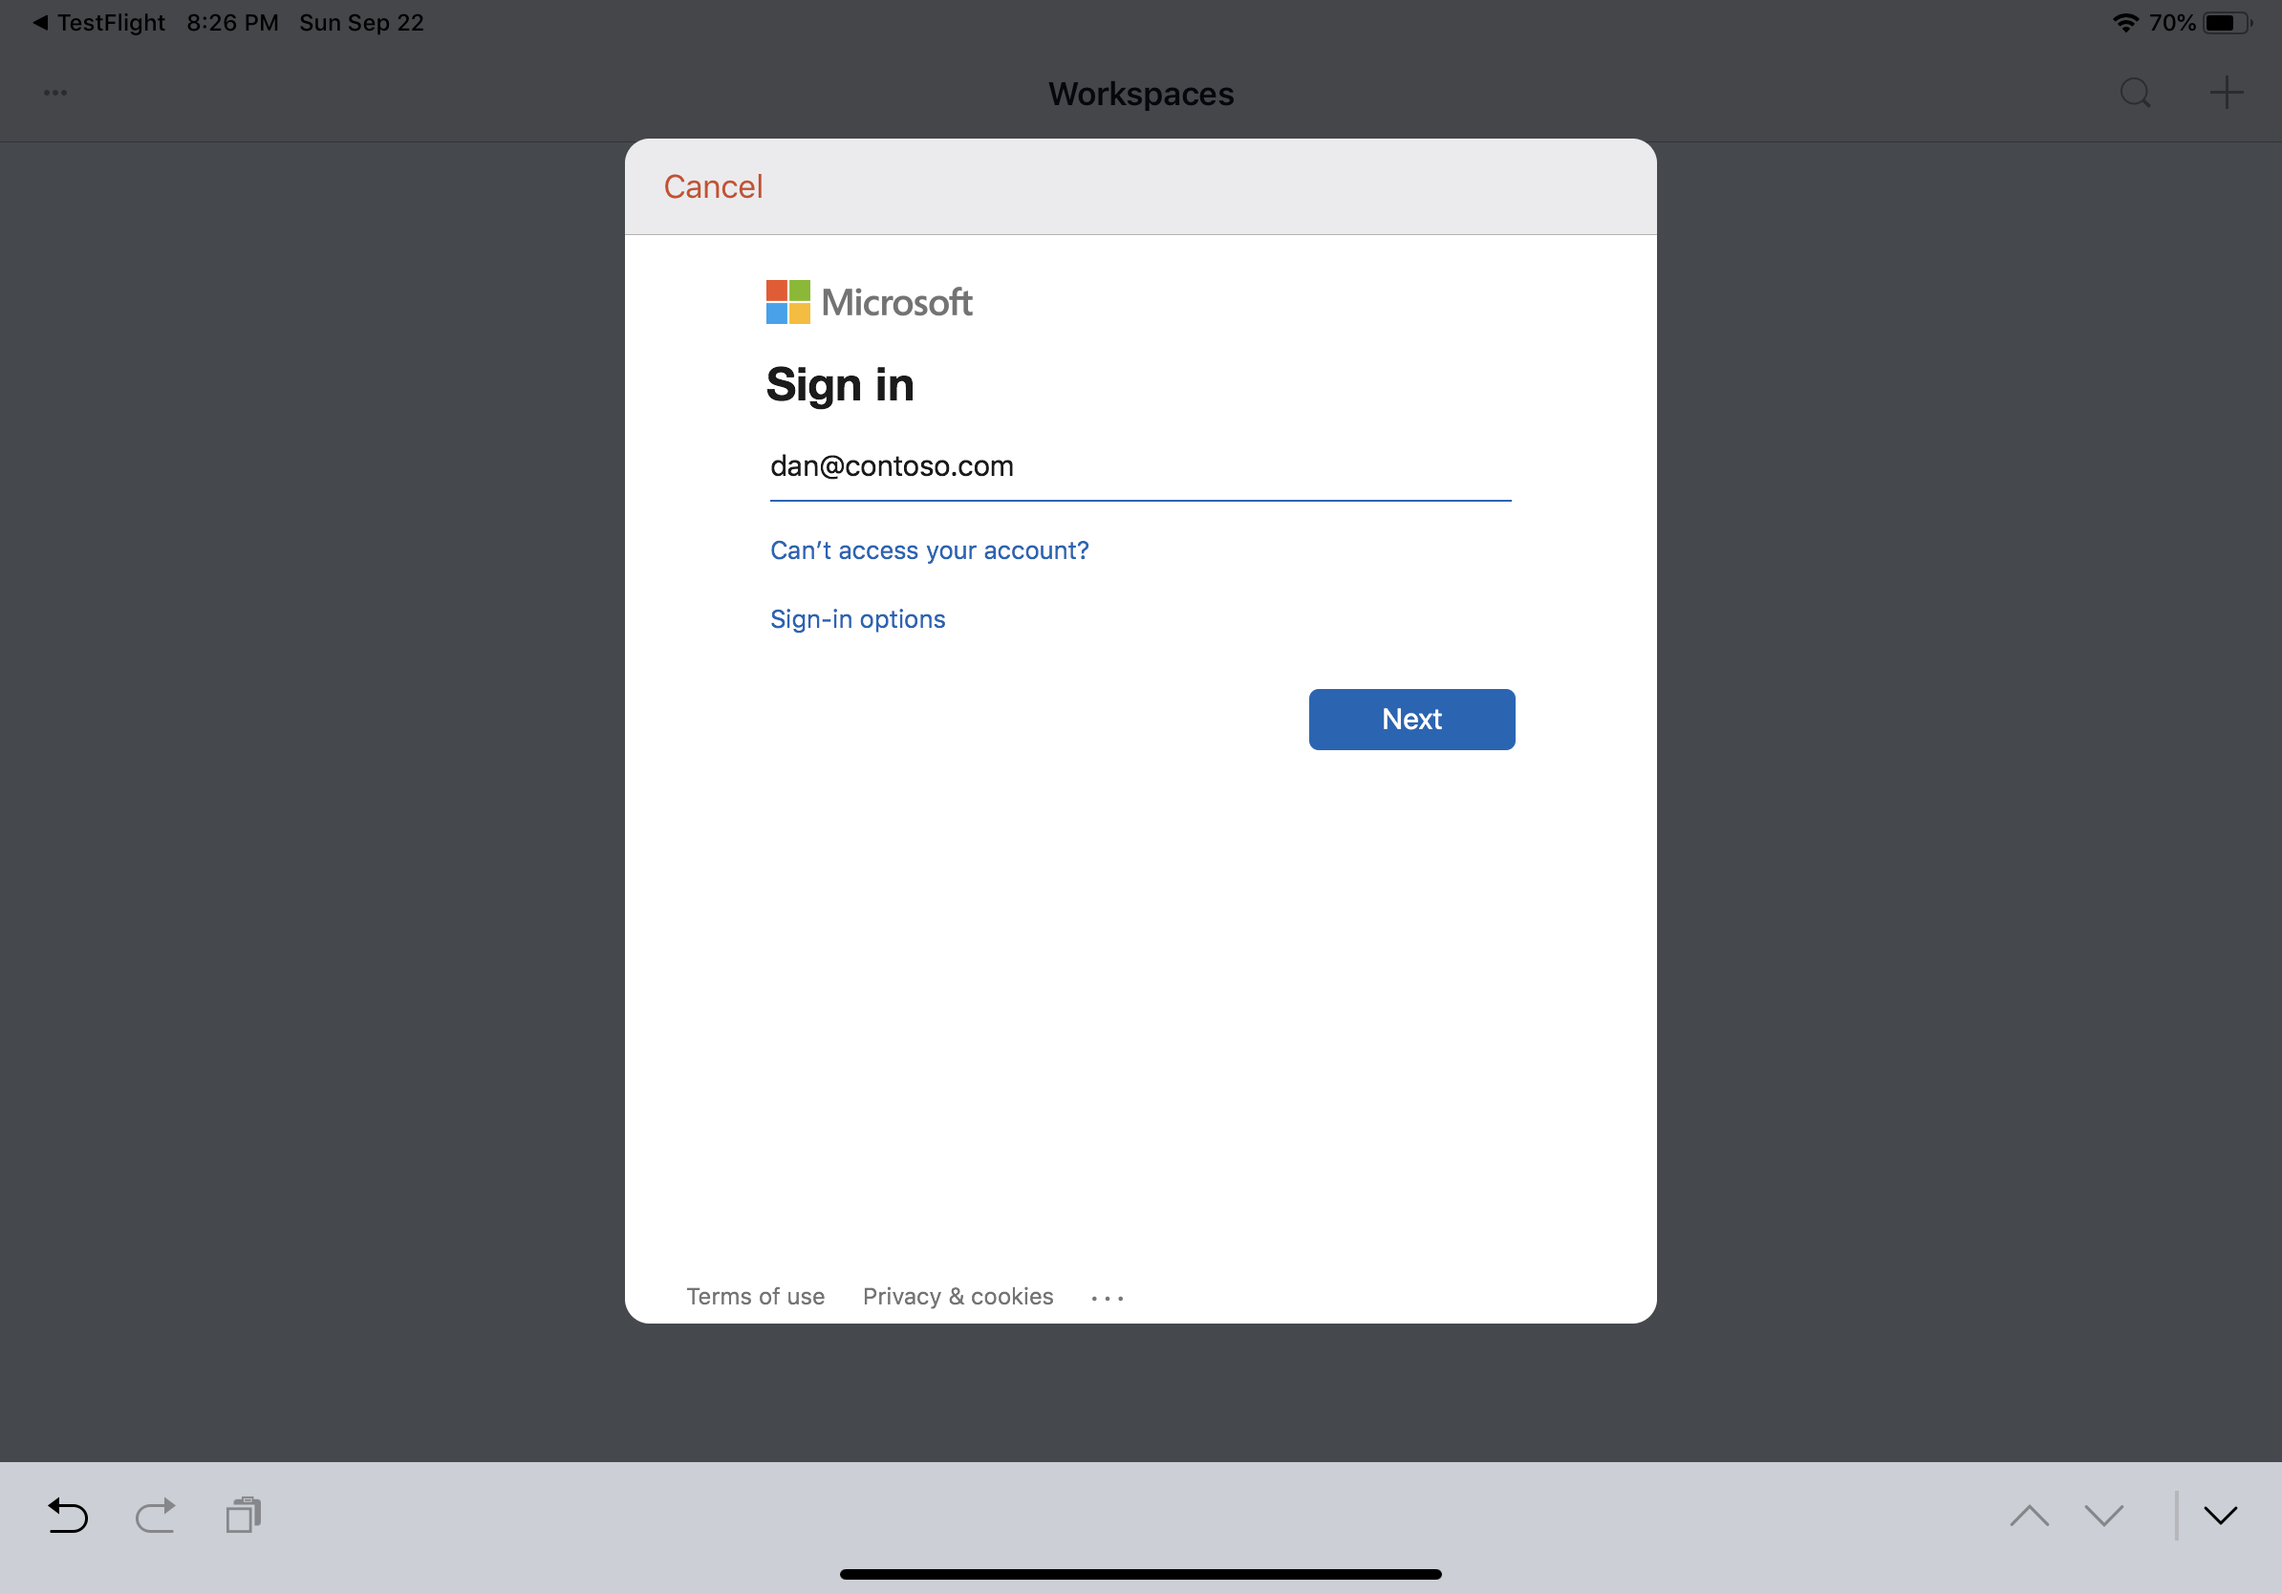Click Cancel to dismiss sign-in dialog
Viewport: 2282px width, 1594px height.
(x=713, y=187)
